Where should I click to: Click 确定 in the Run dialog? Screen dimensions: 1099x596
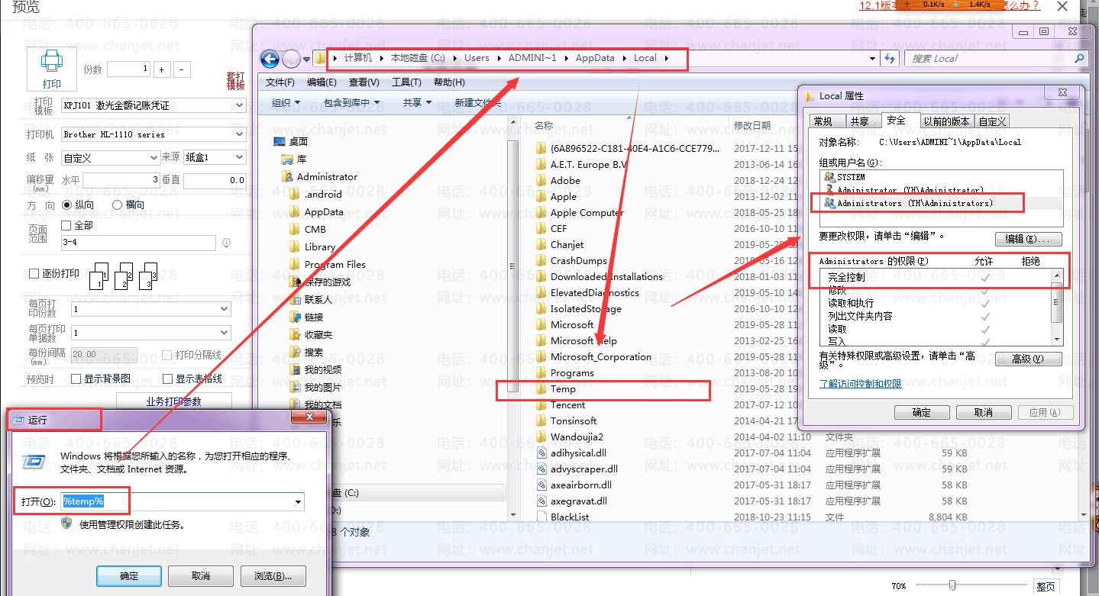click(x=129, y=575)
